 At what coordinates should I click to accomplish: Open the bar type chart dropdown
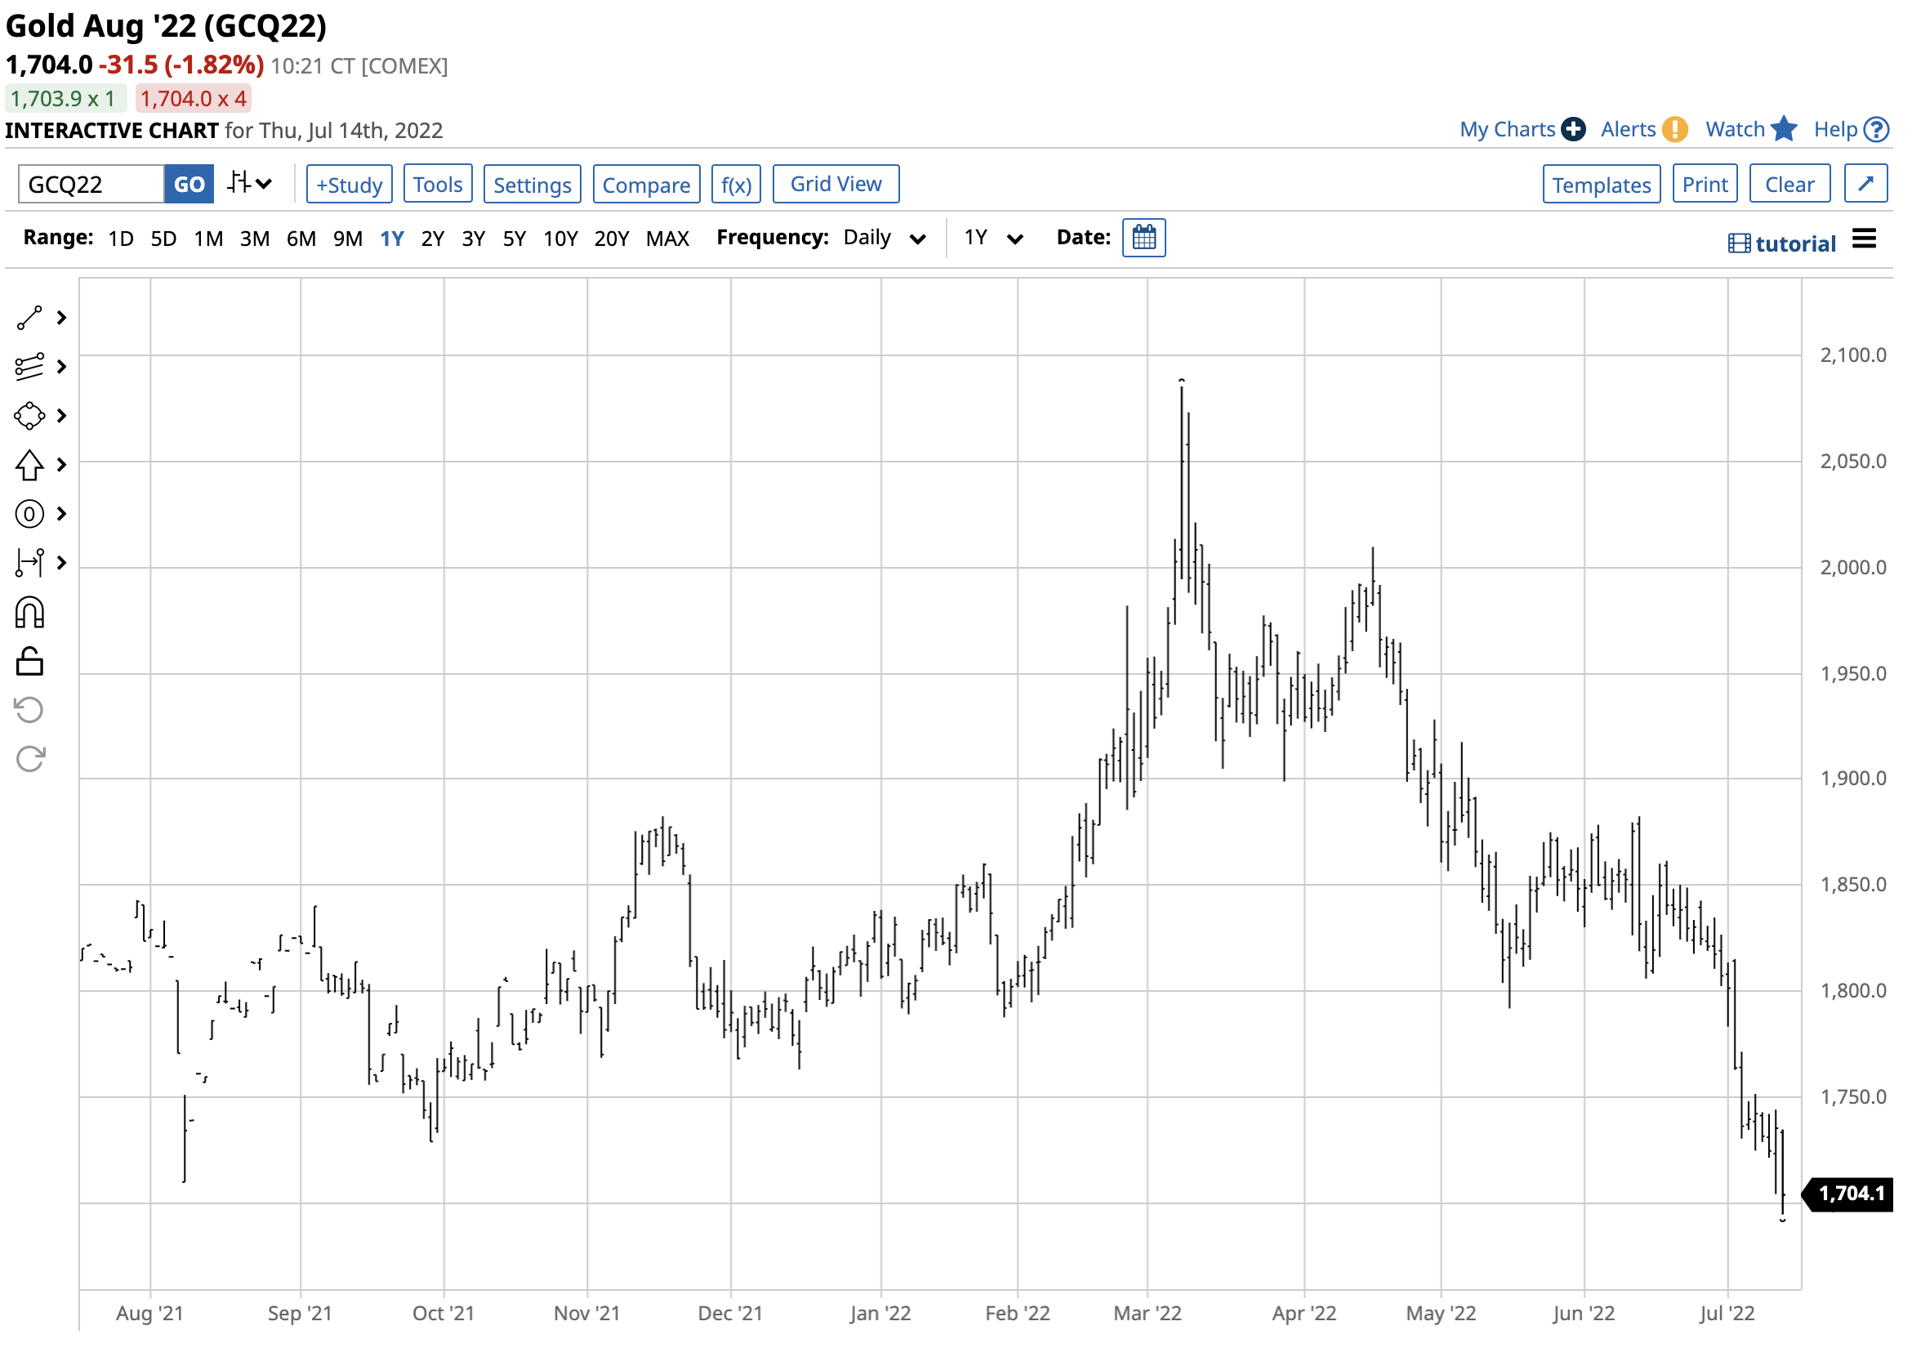pos(250,183)
